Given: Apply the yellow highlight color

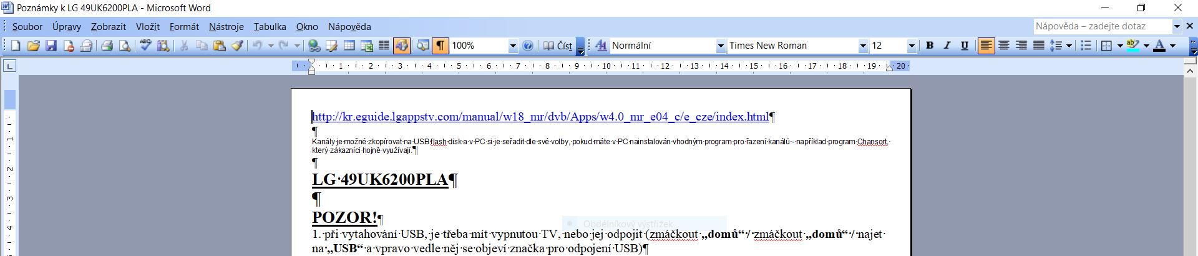Looking at the screenshot, I should click(x=1133, y=46).
